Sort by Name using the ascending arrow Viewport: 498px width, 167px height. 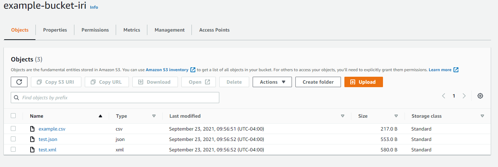pyautogui.click(x=100, y=116)
